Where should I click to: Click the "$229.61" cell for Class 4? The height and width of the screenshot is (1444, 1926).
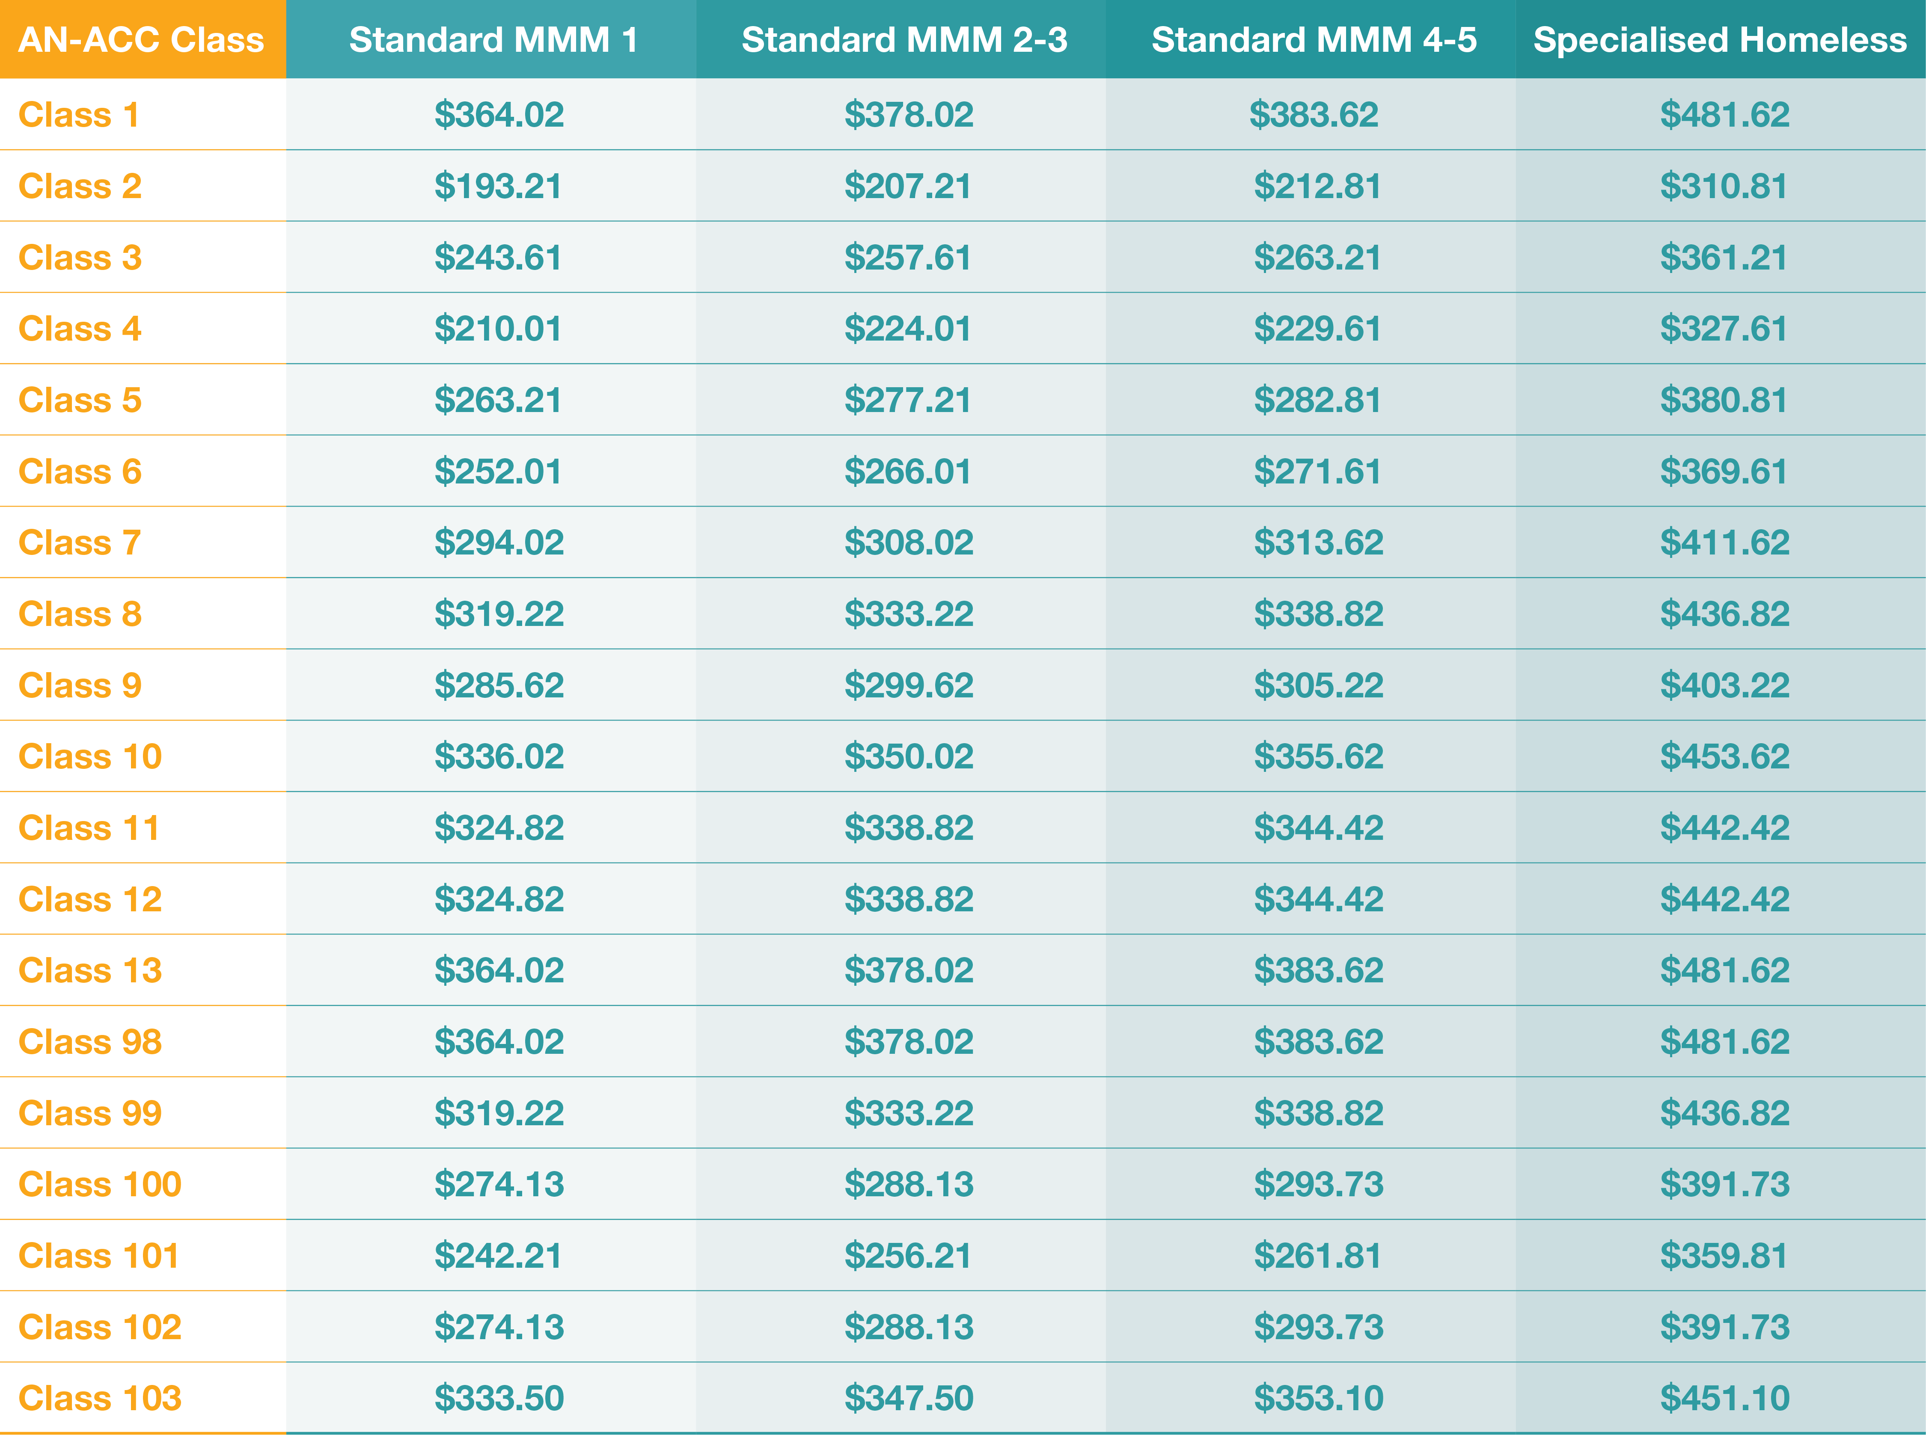point(1317,329)
